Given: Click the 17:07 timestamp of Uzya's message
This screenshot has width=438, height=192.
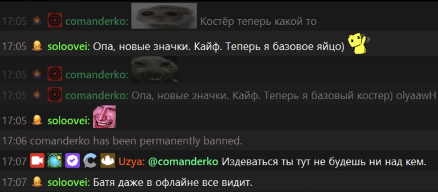Looking at the screenshot, I should 14,162.
